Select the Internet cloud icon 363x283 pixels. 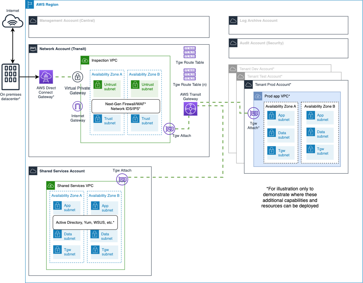click(13, 21)
